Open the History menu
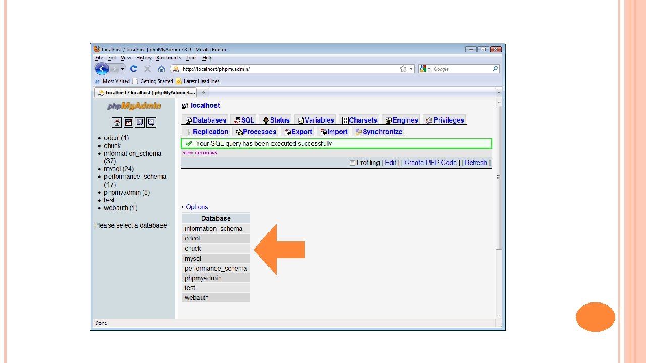 click(x=144, y=58)
